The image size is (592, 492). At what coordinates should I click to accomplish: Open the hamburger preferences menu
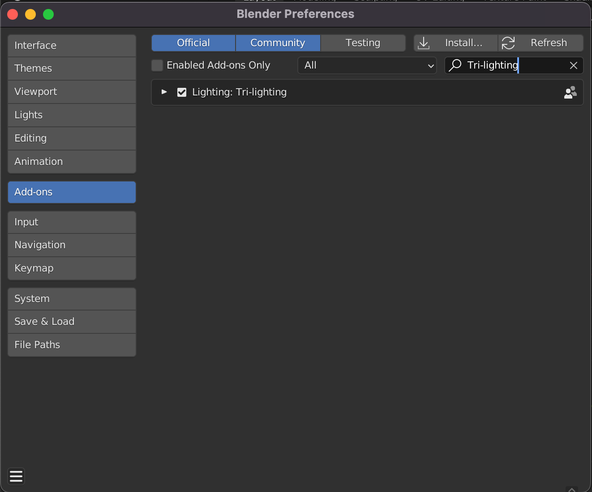16,476
